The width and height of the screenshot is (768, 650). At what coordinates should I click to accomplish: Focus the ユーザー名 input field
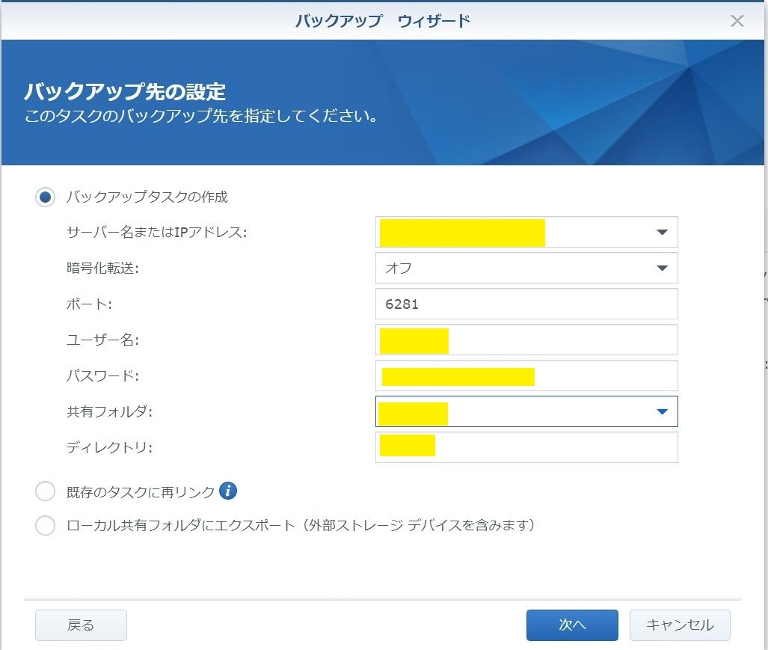[561, 340]
